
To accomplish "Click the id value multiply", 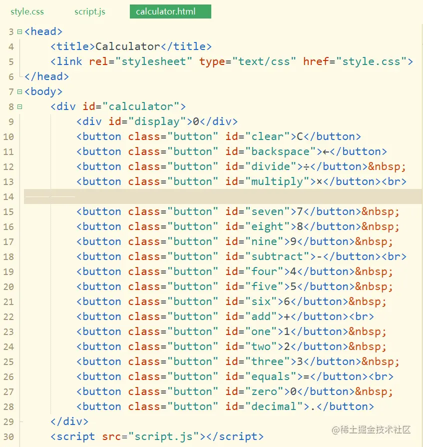I will pos(277,181).
